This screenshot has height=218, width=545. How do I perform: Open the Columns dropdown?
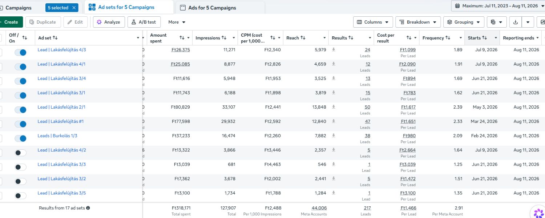tap(373, 22)
